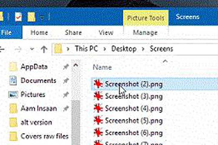Open the Picture Tools contextual tab
Screen dimensions: 218x145
[146, 18]
